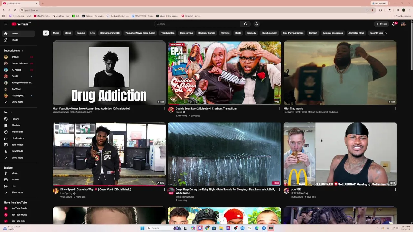Click the browser address bar

click(194, 10)
